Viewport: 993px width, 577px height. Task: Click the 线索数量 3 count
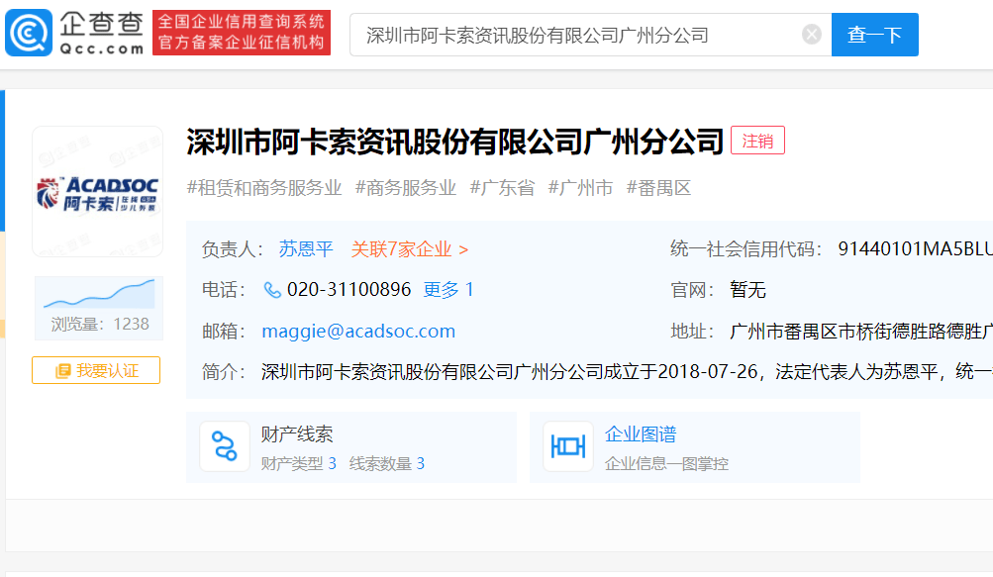click(386, 463)
